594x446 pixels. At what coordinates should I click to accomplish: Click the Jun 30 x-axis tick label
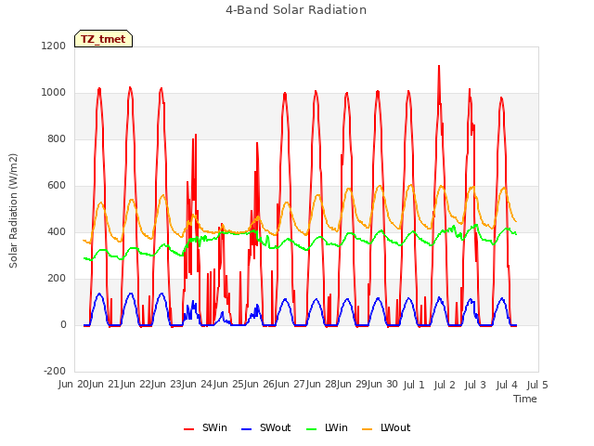pos(382,385)
